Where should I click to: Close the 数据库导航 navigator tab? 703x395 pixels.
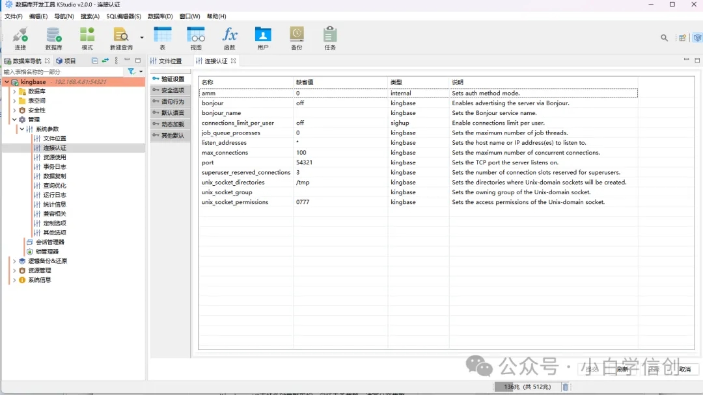point(47,61)
